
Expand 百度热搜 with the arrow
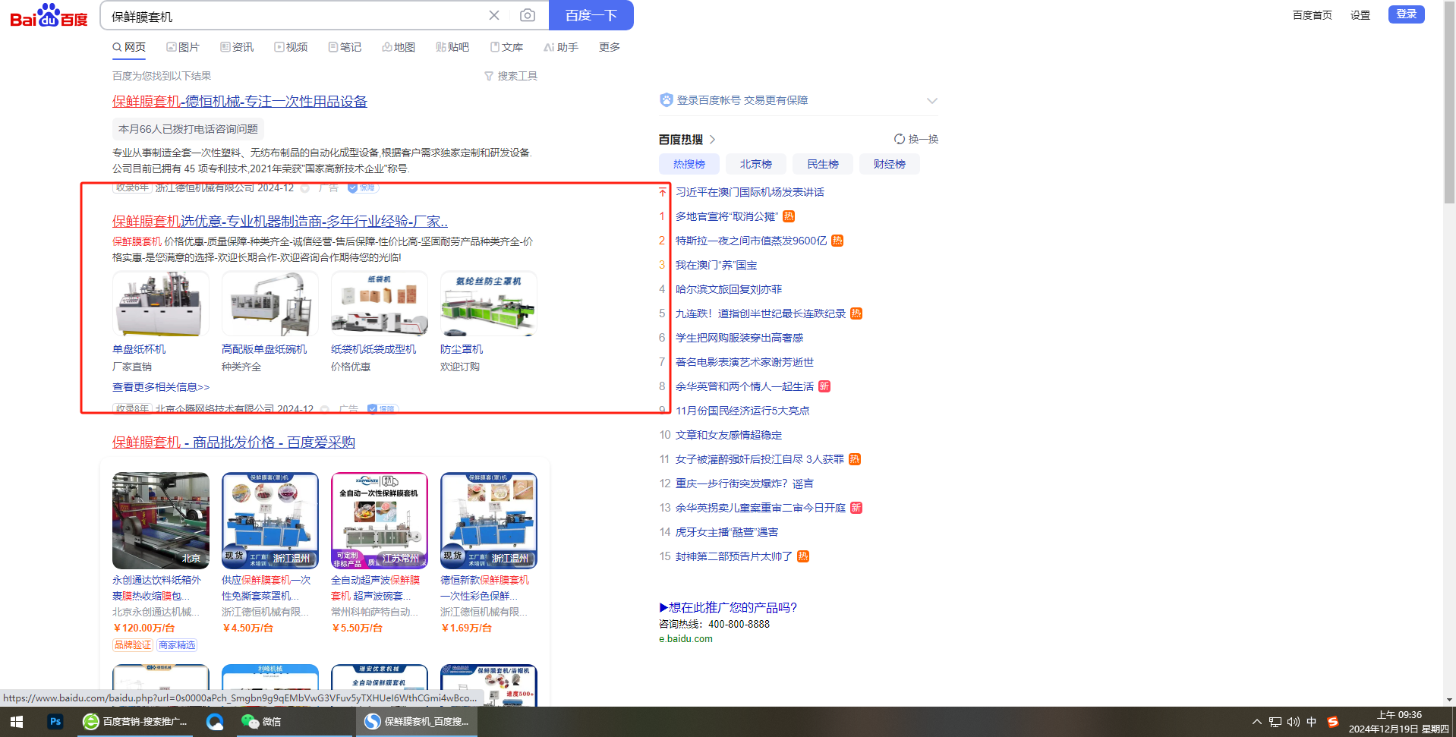click(712, 140)
